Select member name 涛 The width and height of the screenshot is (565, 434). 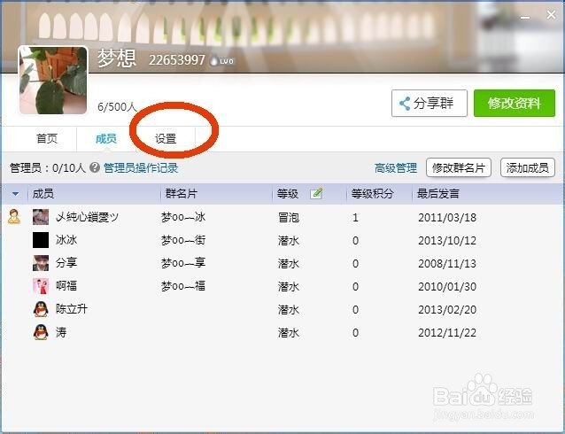61,332
